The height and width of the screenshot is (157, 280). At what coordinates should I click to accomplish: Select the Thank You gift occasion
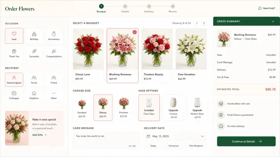pyautogui.click(x=14, y=53)
